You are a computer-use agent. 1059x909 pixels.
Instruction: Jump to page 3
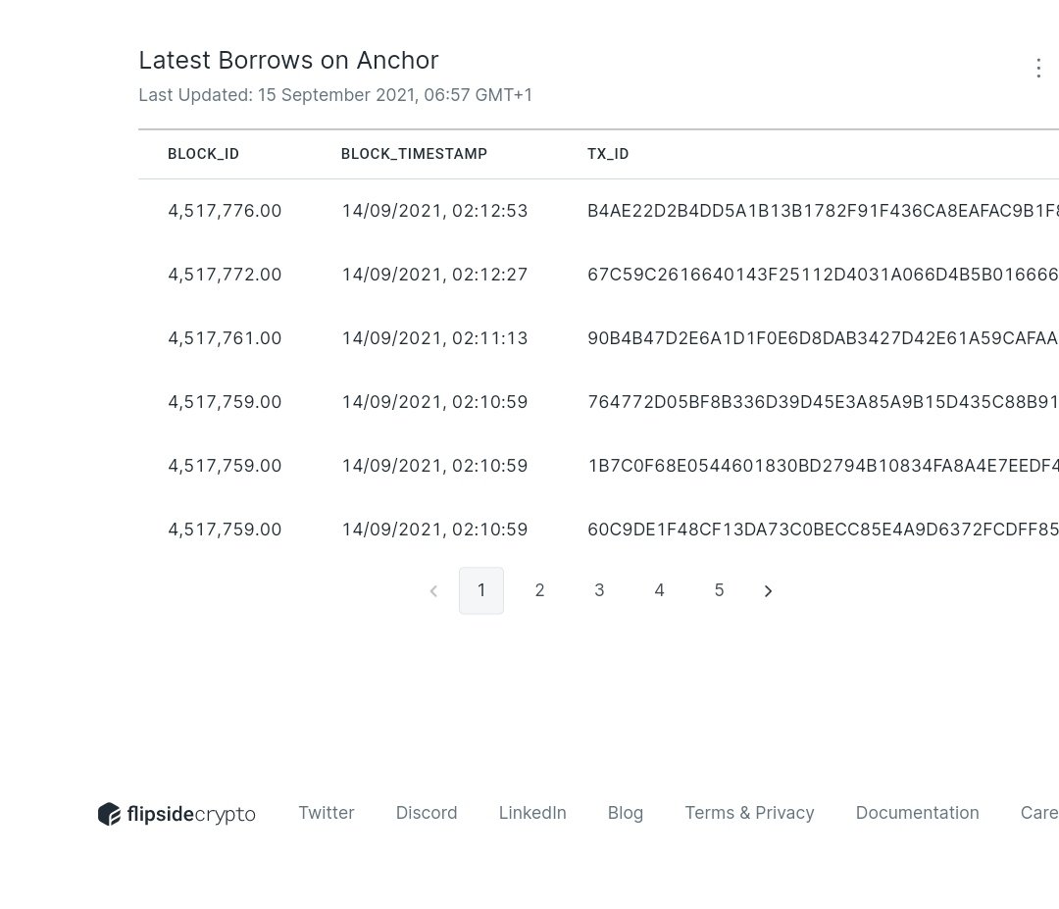tap(599, 590)
